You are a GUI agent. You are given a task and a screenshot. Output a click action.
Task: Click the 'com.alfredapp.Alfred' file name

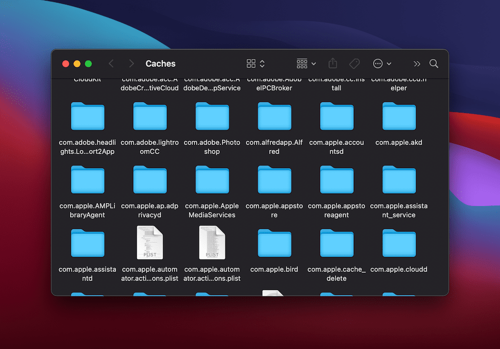[274, 147]
